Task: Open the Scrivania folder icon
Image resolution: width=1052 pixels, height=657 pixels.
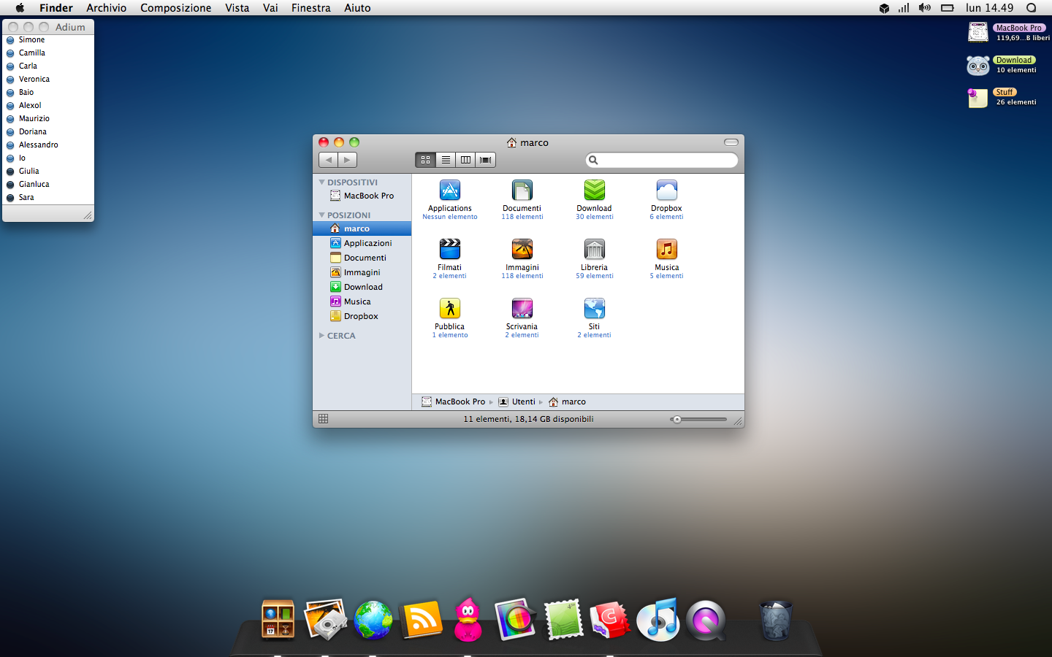Action: tap(522, 309)
